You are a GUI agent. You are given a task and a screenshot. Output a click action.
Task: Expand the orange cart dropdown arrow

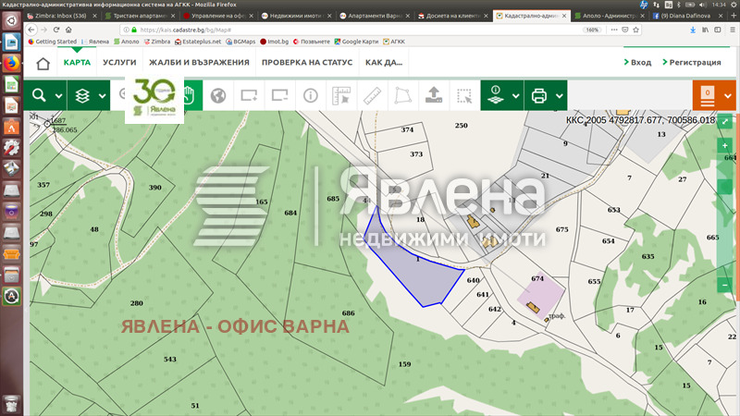pyautogui.click(x=728, y=96)
